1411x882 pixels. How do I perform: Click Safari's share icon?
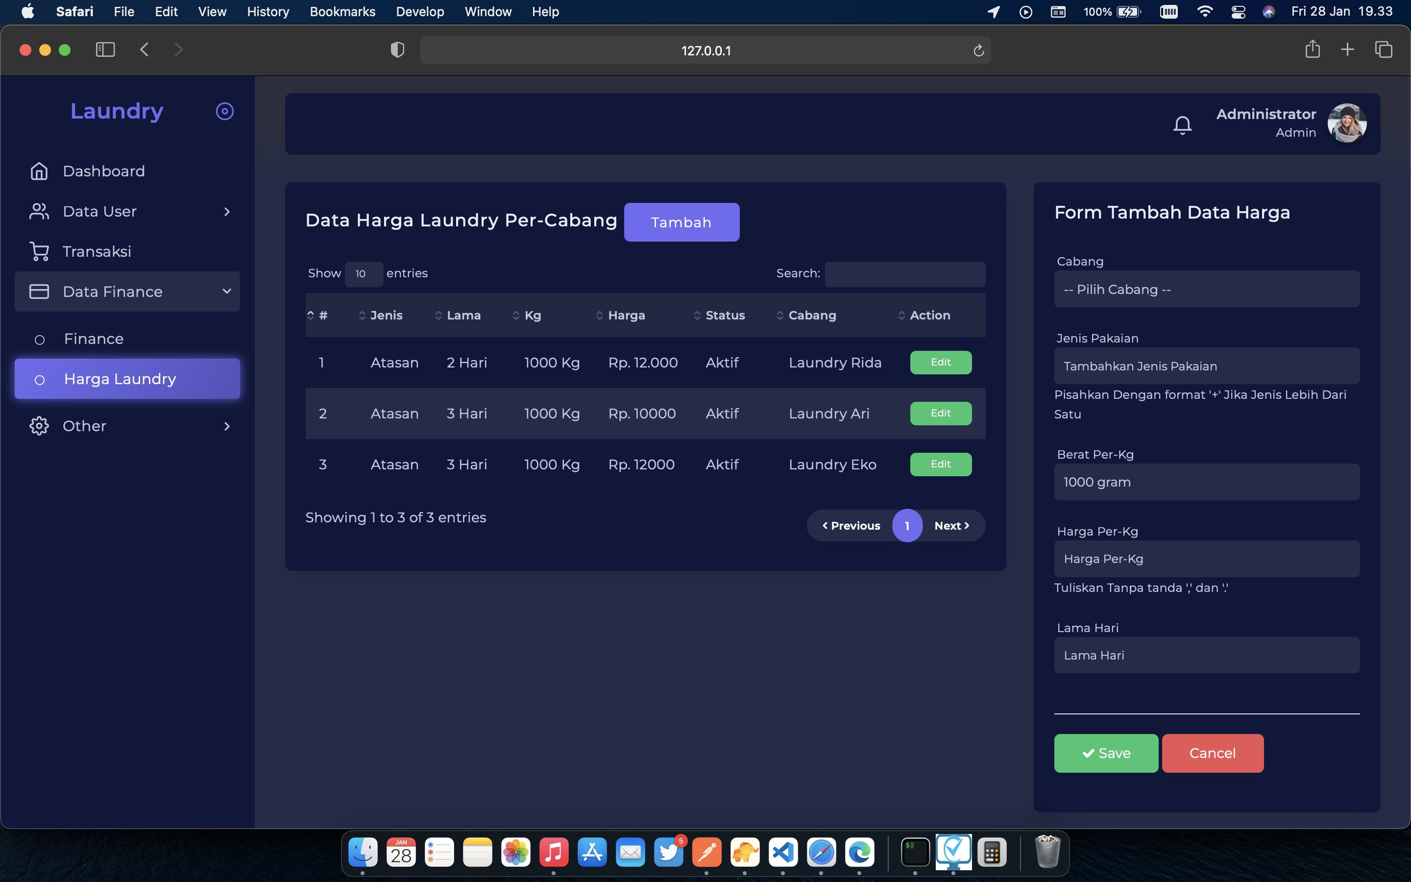pos(1312,49)
